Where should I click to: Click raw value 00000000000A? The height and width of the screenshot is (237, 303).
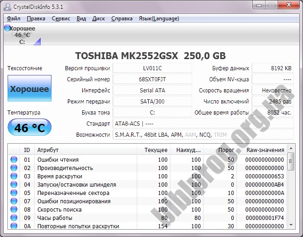click(265, 193)
